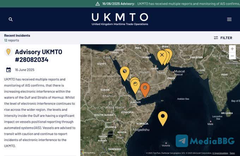Image resolution: width=240 pixels, height=156 pixels.
Task: Click the Recent Incidents heading
Action: 17,35
